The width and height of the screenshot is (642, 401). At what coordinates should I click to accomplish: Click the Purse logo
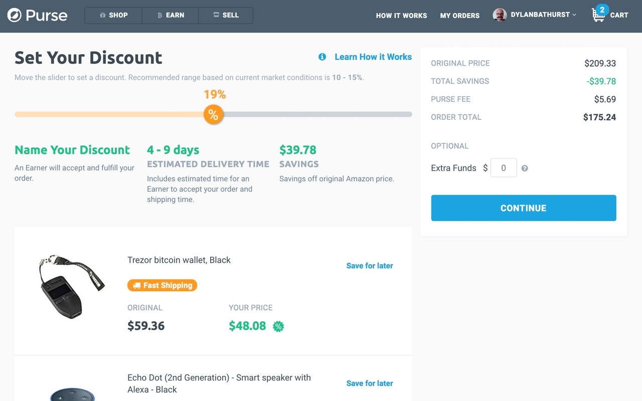[37, 15]
